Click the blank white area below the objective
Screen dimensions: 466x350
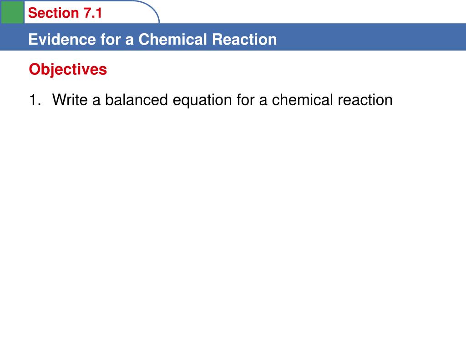point(233,223)
